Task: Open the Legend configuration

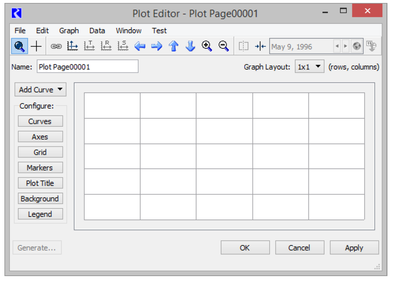Action: click(40, 214)
